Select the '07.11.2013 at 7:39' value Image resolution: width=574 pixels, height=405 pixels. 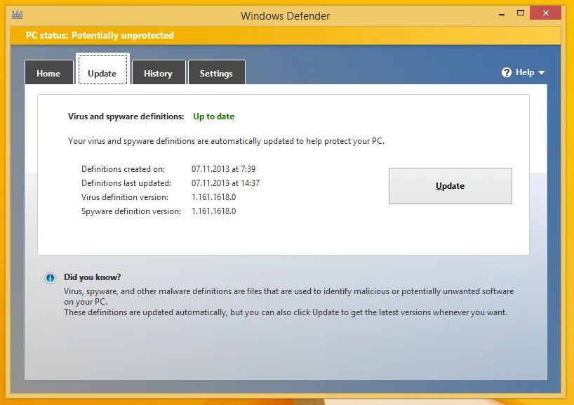pyautogui.click(x=223, y=169)
